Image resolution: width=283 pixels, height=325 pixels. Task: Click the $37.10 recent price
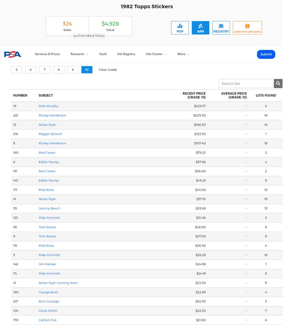pos(201,199)
